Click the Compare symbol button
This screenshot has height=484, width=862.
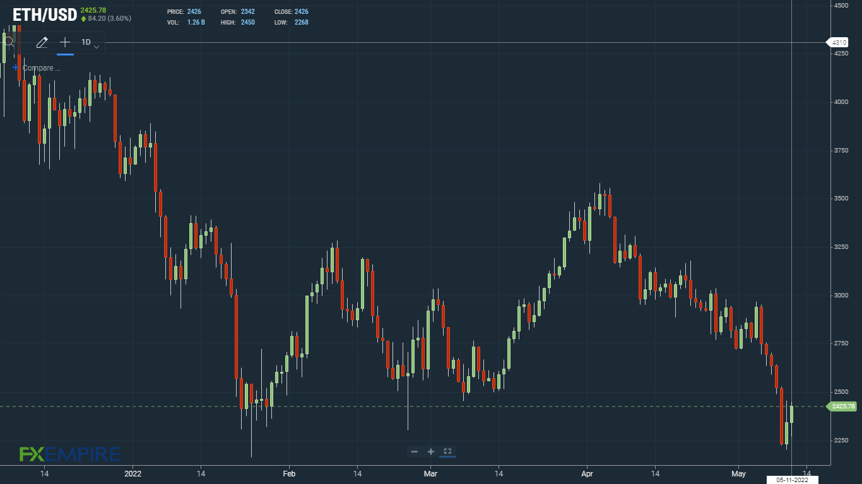click(36, 67)
